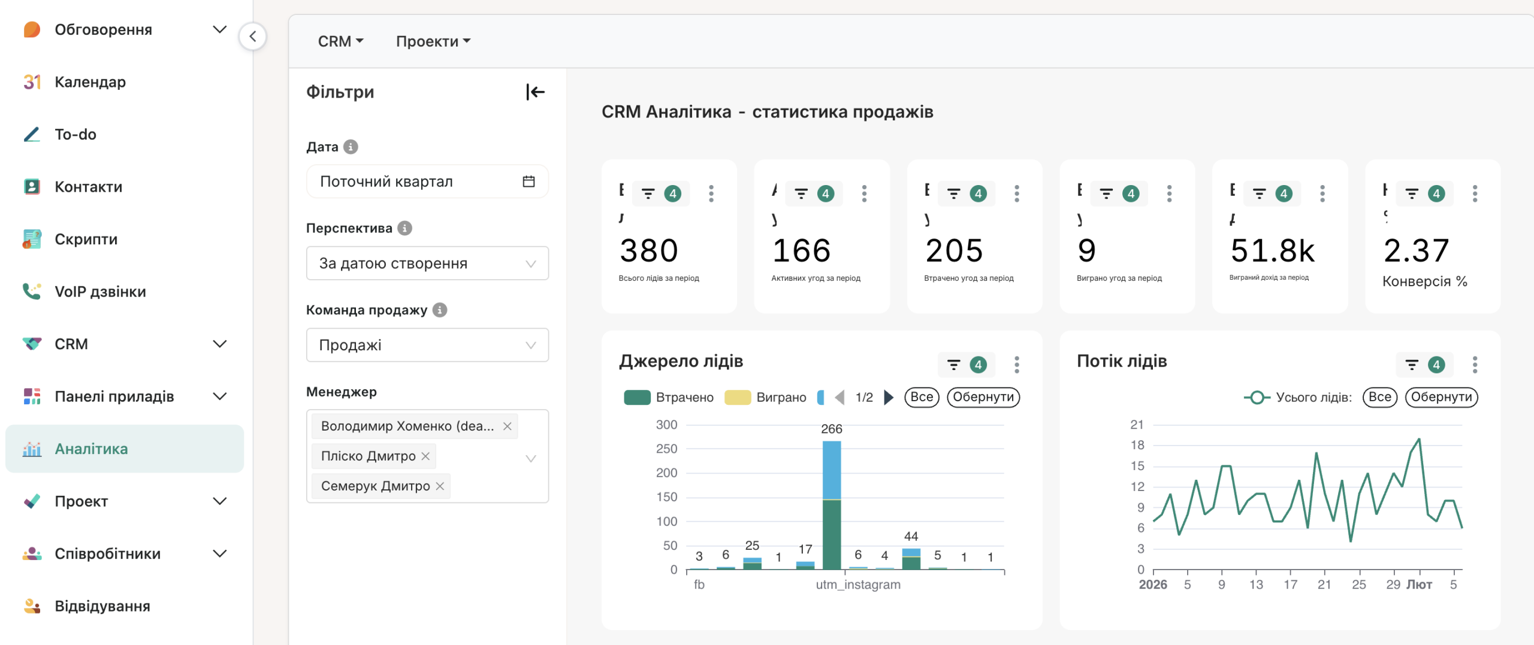Screen dimensions: 1534x645
Task: Expand the CRM sidebar section
Action: pos(220,344)
